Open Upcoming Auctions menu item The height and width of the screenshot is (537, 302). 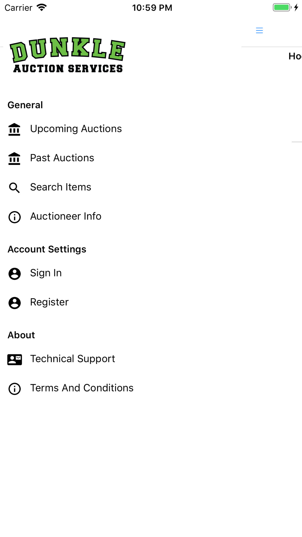coord(76,129)
